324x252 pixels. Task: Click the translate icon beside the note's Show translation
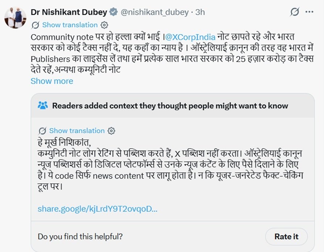click(x=42, y=131)
